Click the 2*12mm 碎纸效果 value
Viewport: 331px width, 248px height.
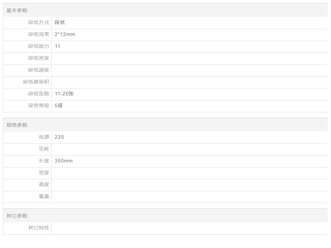pyautogui.click(x=65, y=34)
